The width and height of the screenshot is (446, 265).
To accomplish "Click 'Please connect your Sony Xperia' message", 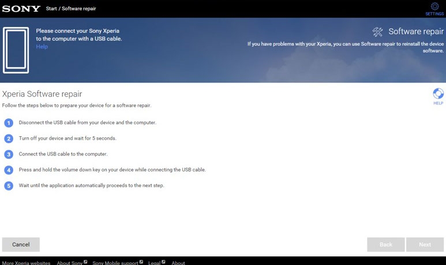I will pyautogui.click(x=79, y=35).
